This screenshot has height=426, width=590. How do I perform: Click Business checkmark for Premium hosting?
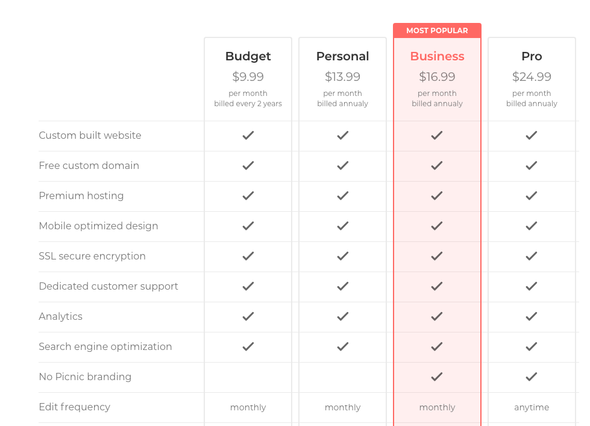(437, 196)
